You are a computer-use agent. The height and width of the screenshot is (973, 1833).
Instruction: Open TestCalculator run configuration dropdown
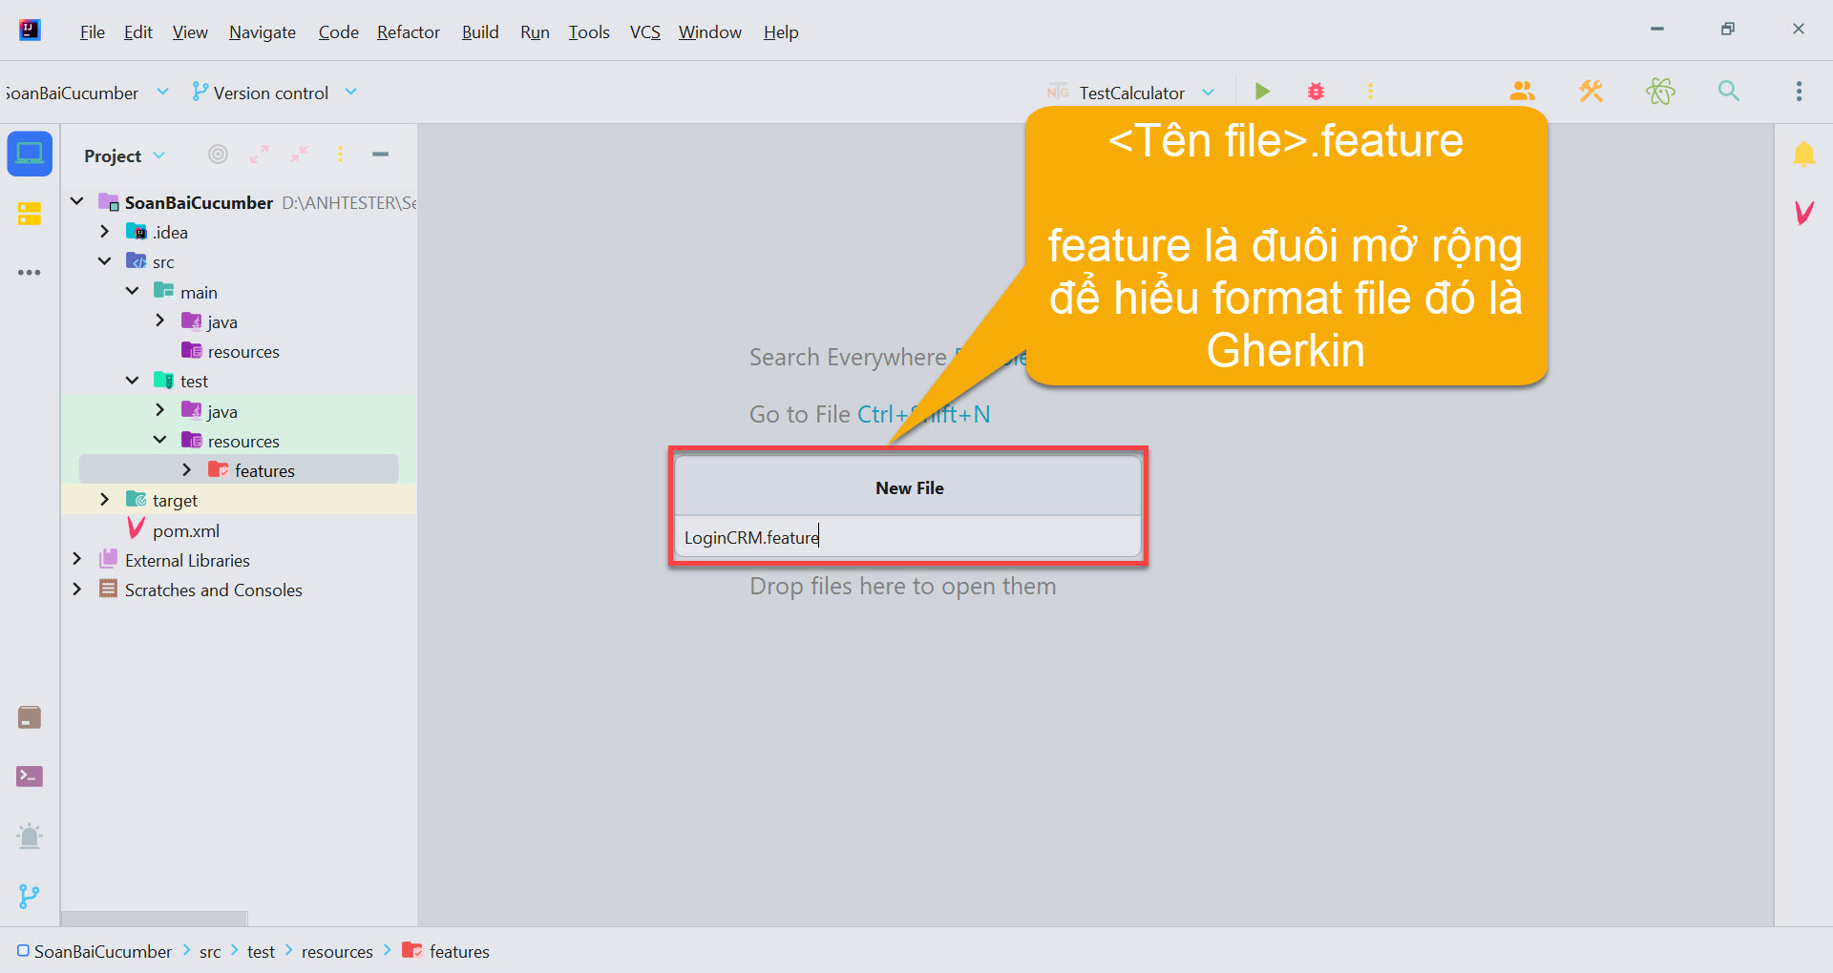(1131, 93)
